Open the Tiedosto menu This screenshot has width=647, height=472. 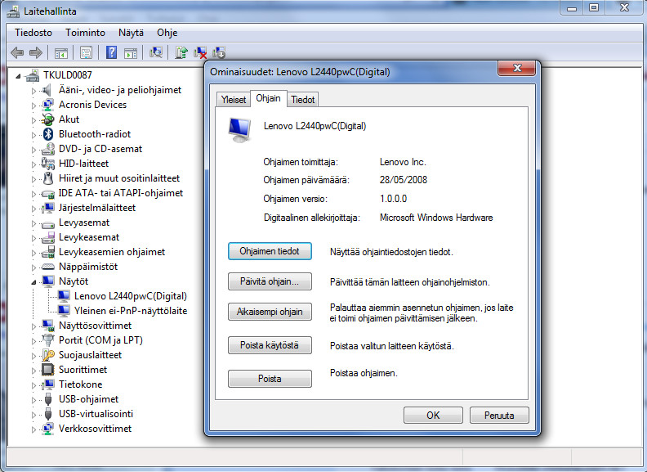(33, 33)
